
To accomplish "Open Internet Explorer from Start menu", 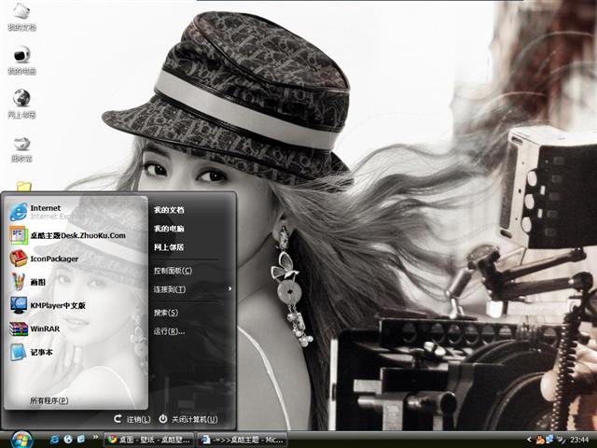I will (76, 212).
